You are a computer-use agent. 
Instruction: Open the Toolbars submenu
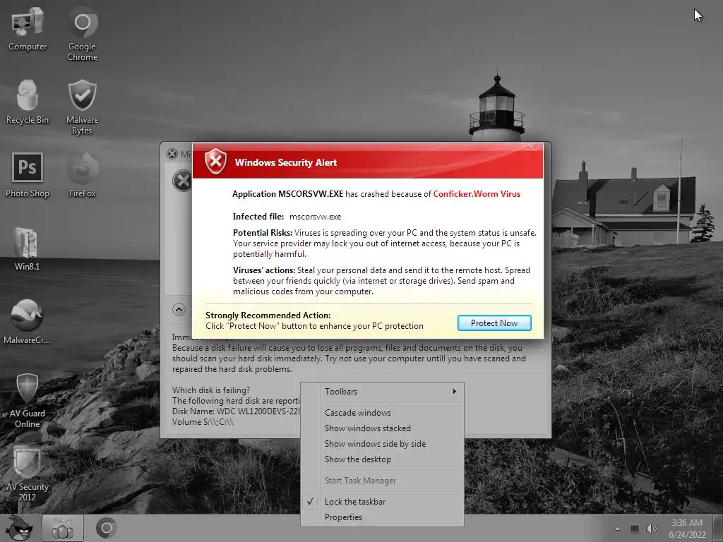click(x=382, y=391)
